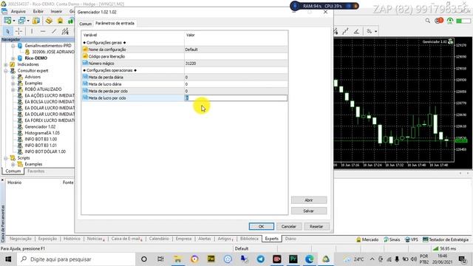The image size is (473, 266).
Task: Collapse the Consultor expert node
Action: click(6, 71)
